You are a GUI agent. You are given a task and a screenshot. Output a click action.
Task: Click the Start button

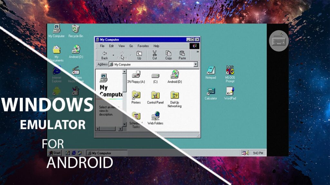tap(55, 153)
